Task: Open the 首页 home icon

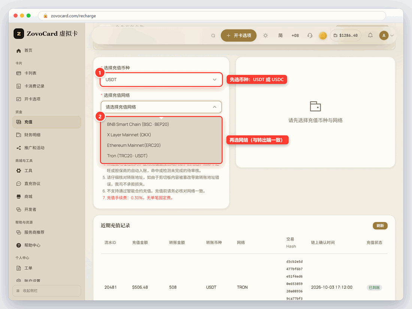Action: [18, 51]
